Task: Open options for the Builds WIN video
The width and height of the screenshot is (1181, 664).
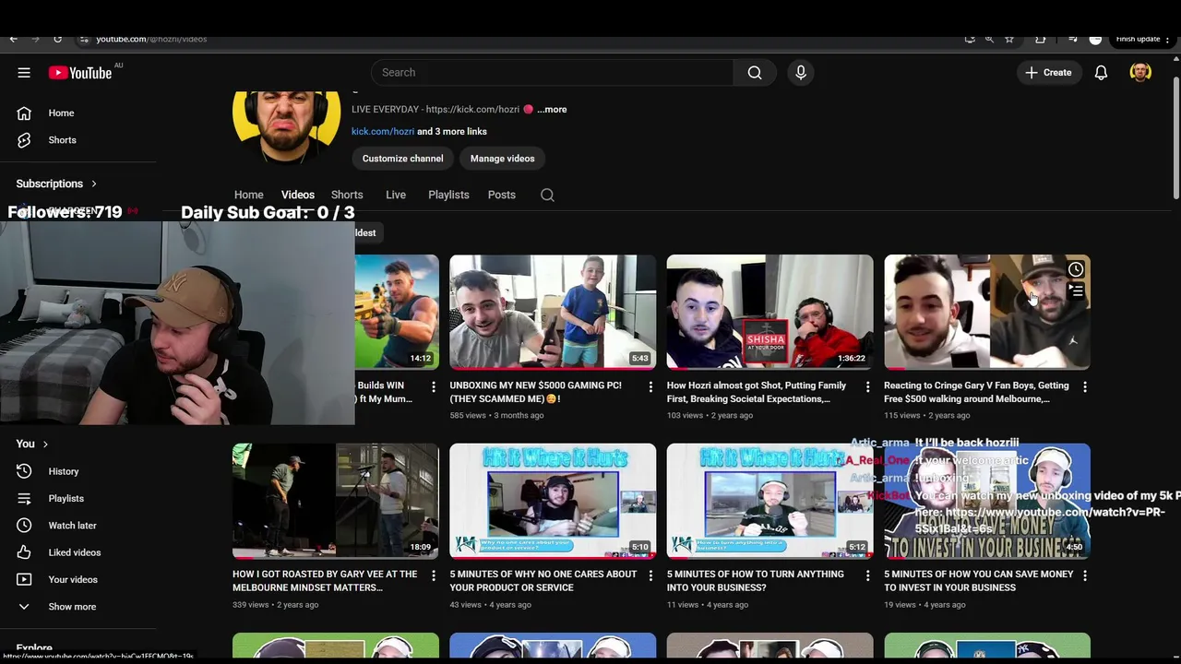Action: point(434,387)
